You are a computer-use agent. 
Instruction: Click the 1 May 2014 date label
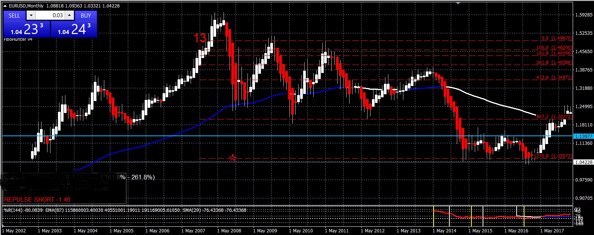coord(444,231)
